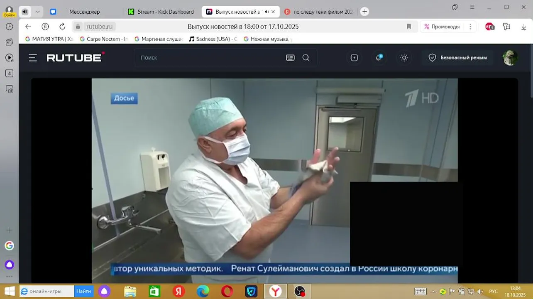533x299 pixels.
Task: Click the онлайн-игры taskbar search box
Action: [x=46, y=292]
